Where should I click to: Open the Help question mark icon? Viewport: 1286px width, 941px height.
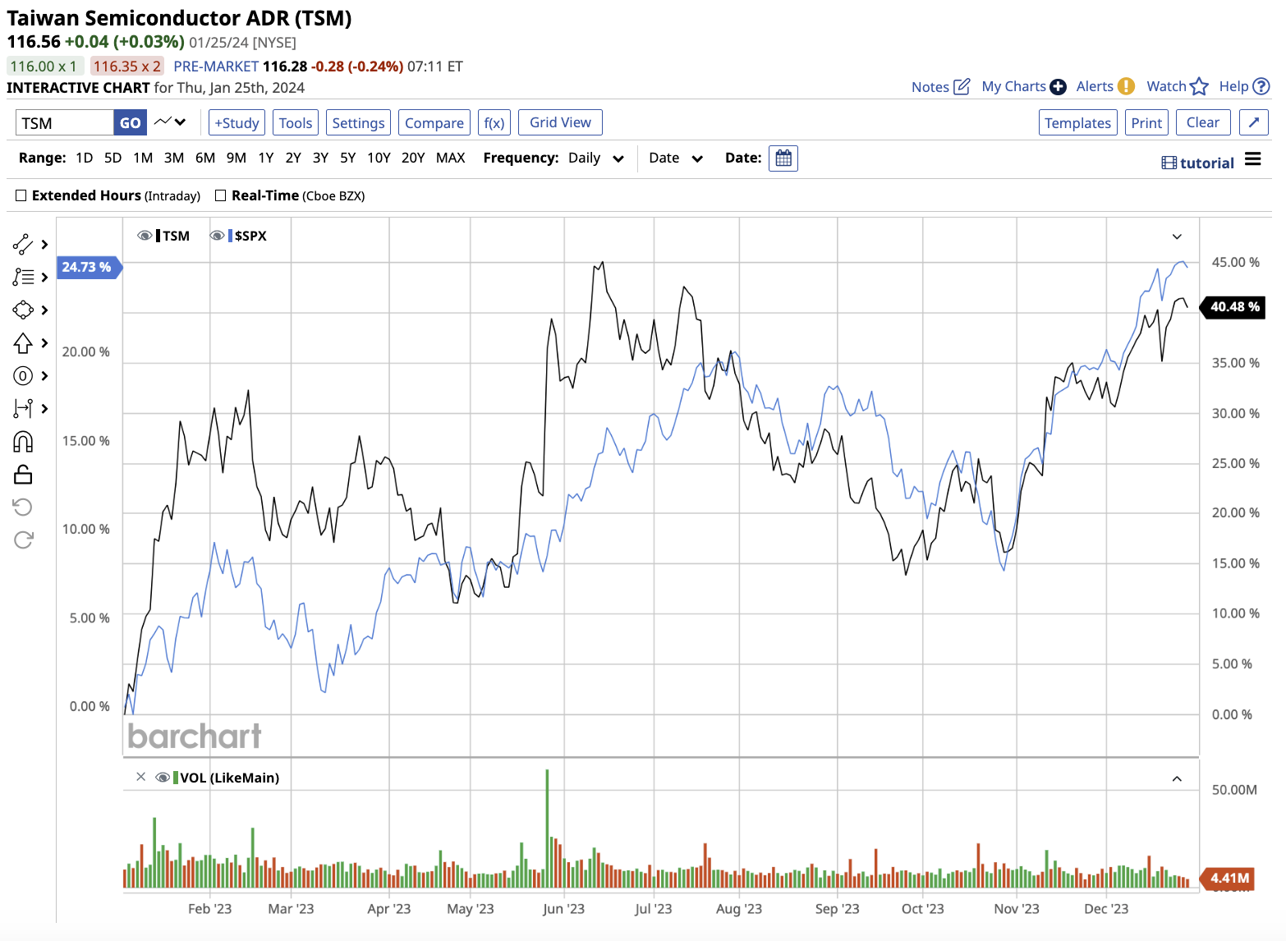[1261, 86]
